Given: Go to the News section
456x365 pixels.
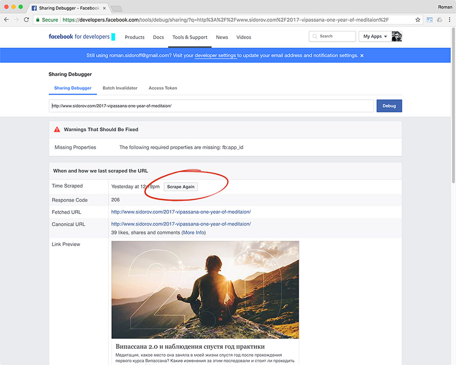Looking at the screenshot, I should pyautogui.click(x=222, y=37).
